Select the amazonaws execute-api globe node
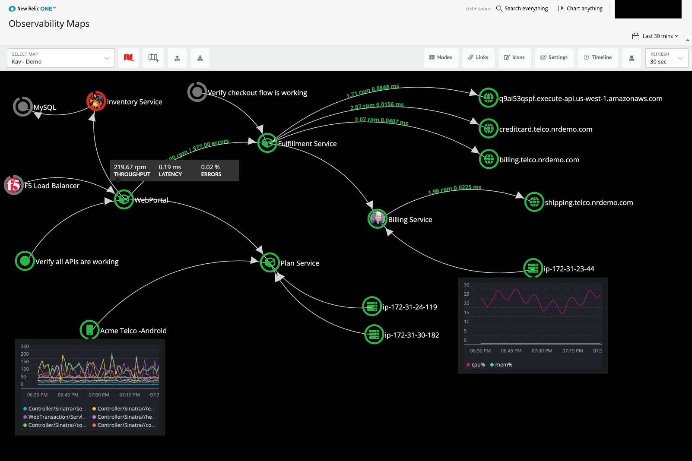This screenshot has width=692, height=461. (489, 98)
